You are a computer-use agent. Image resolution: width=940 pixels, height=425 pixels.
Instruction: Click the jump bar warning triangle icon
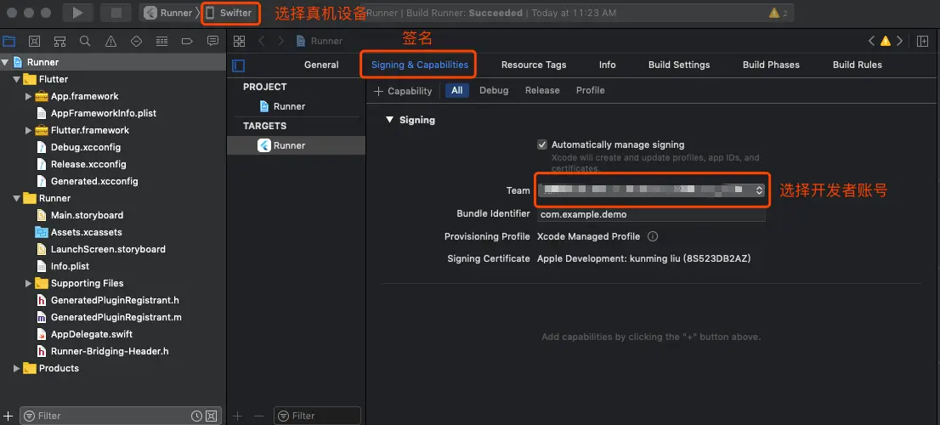pos(886,41)
